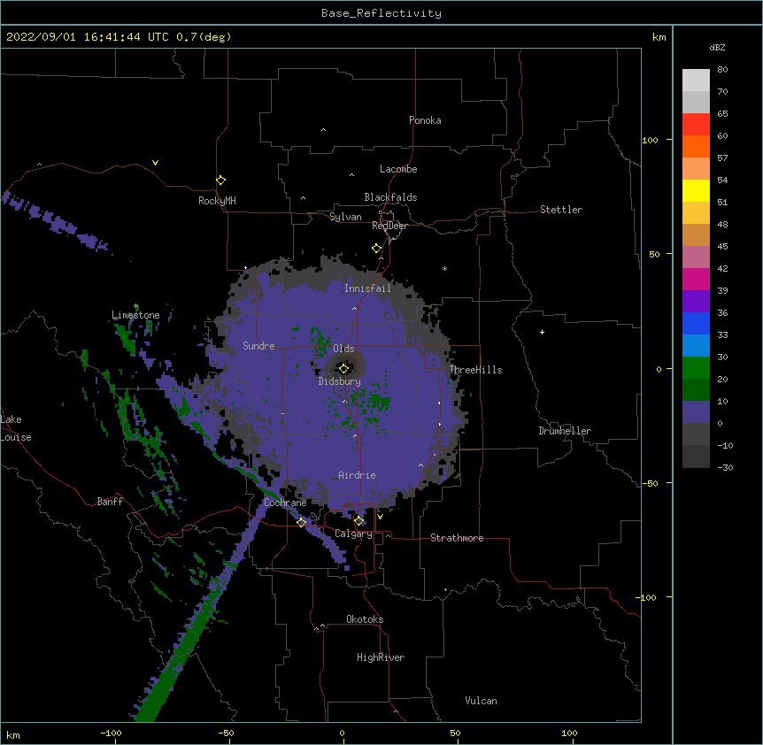Click the Calgary city label
The width and height of the screenshot is (763, 745).
(353, 534)
